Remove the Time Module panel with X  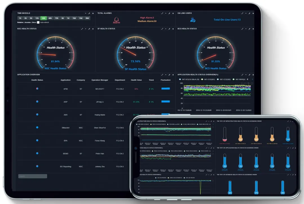pyautogui.click(x=93, y=13)
